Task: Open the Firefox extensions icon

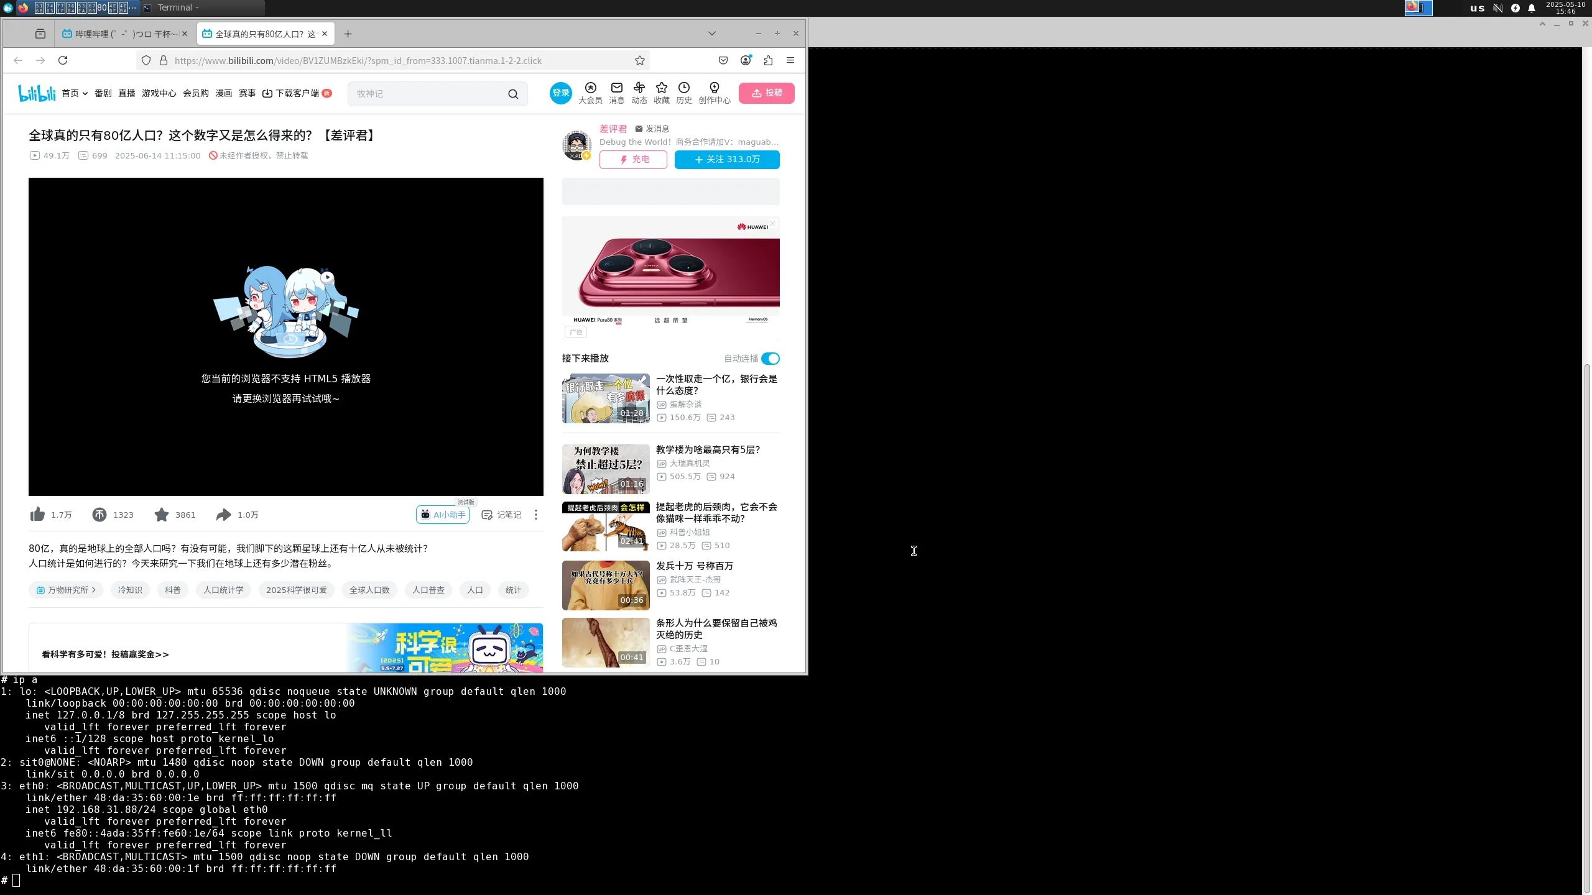Action: tap(768, 60)
